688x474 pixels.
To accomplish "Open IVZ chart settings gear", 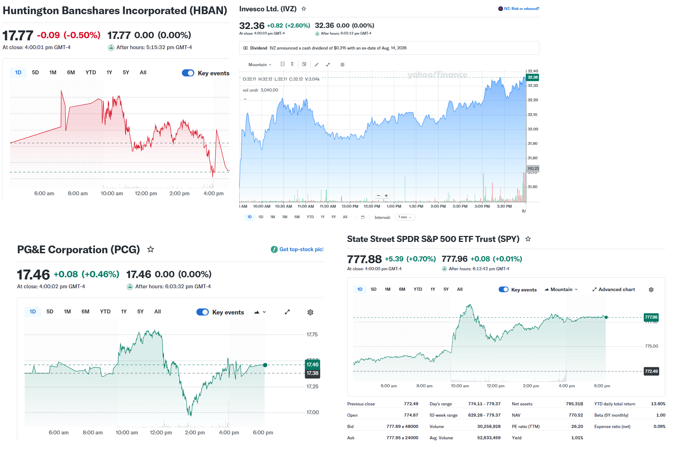I will click(x=342, y=64).
